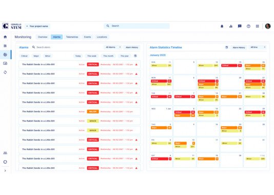Open the second sidebar icon below Home
This screenshot has width=274, height=195.
coord(5,46)
